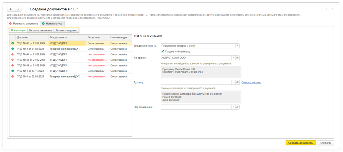Click the Номенклатура column header
The height and width of the screenshot is (152, 343).
(120, 37)
